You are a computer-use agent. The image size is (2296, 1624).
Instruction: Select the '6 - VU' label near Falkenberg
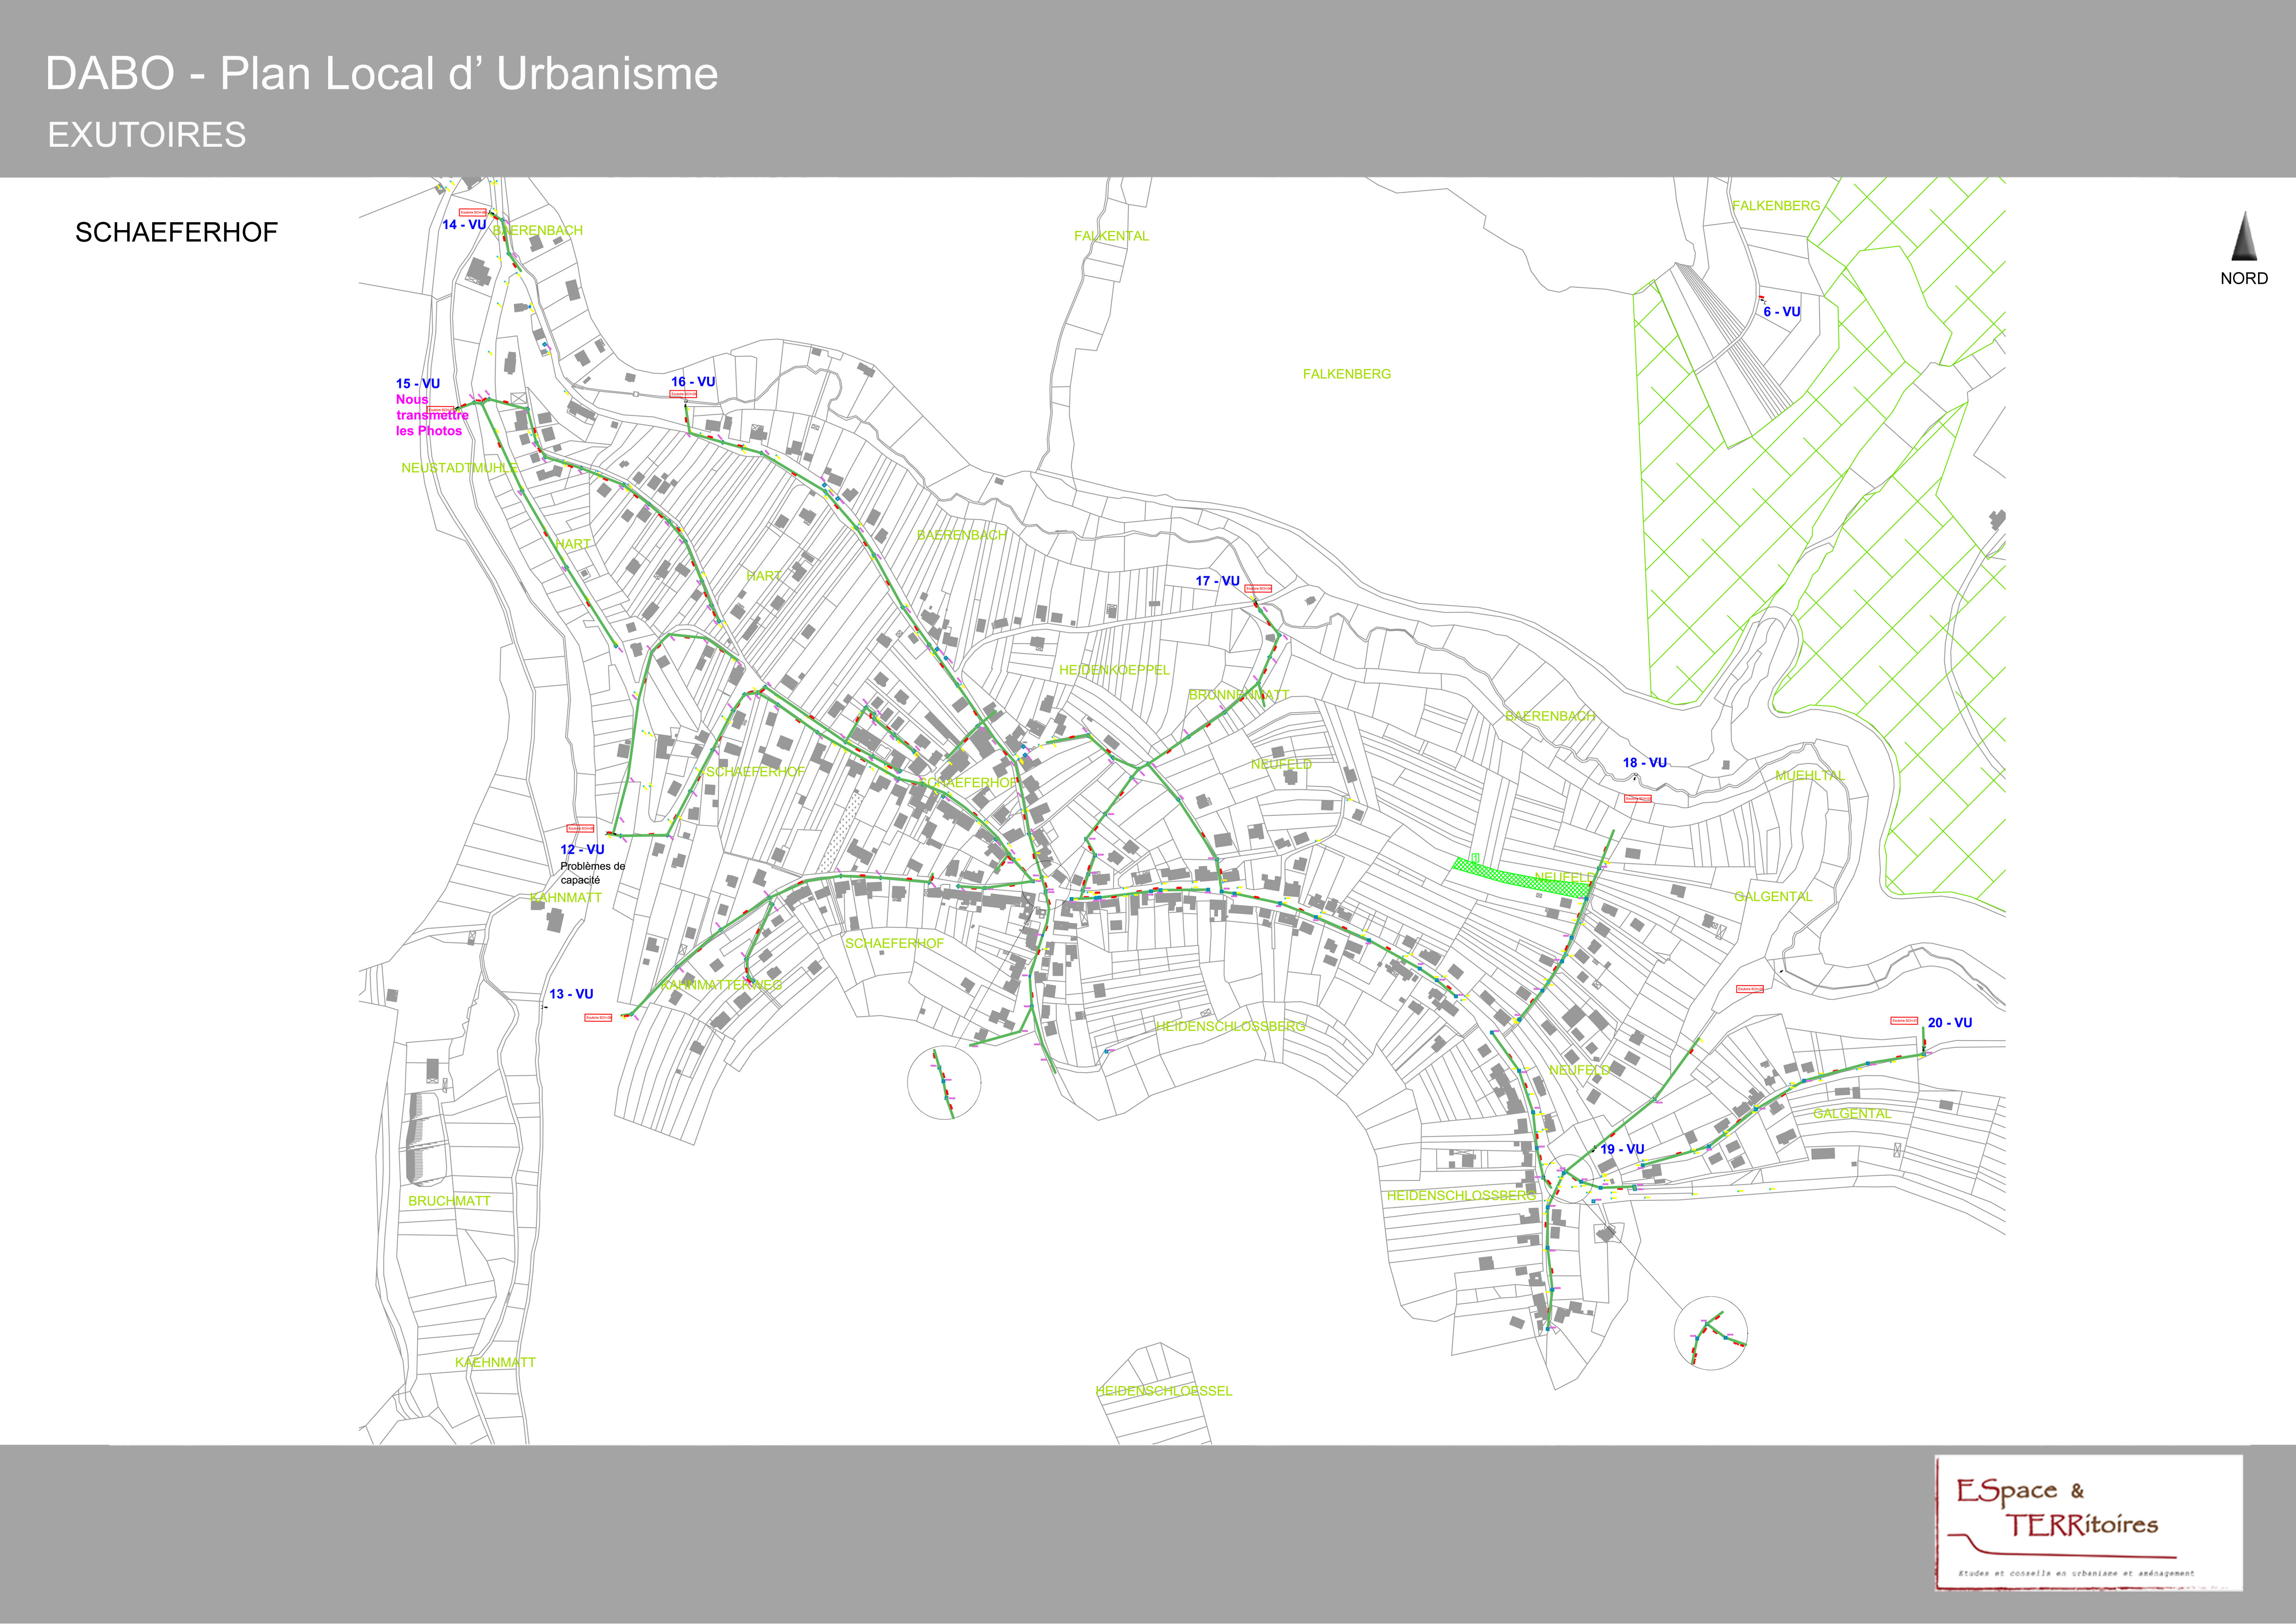1781,312
